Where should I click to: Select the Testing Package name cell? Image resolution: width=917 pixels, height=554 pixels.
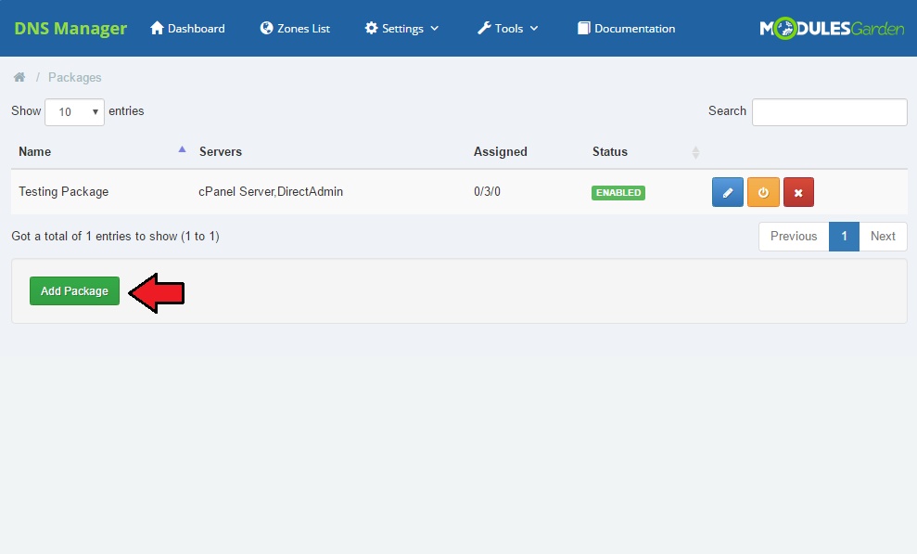click(64, 192)
